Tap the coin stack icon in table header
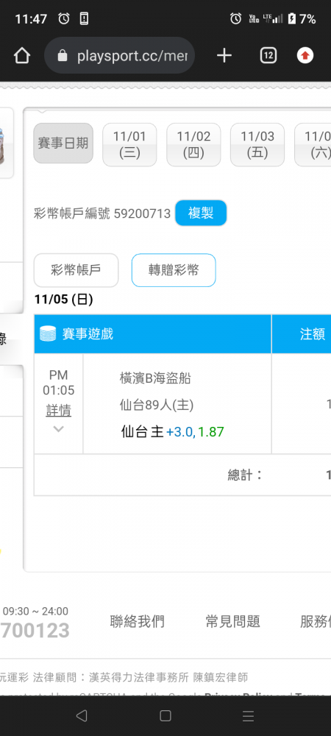331x736 pixels. point(48,333)
